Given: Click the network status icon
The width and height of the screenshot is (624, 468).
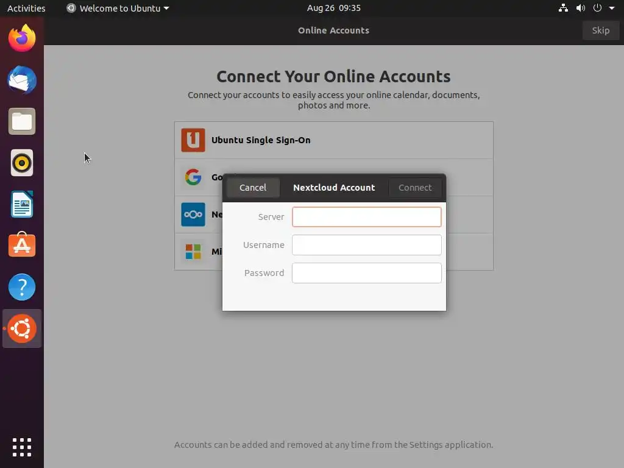Looking at the screenshot, I should click(563, 8).
